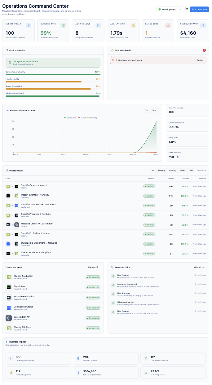Open the Development environment dropdown

pos(170,9)
